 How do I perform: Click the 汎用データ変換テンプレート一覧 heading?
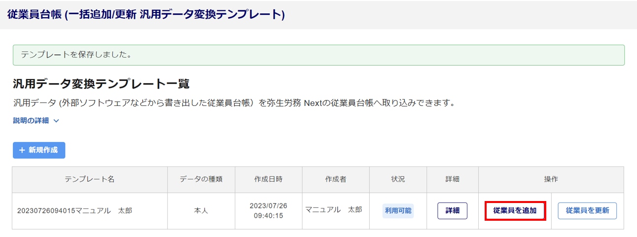[x=101, y=84]
